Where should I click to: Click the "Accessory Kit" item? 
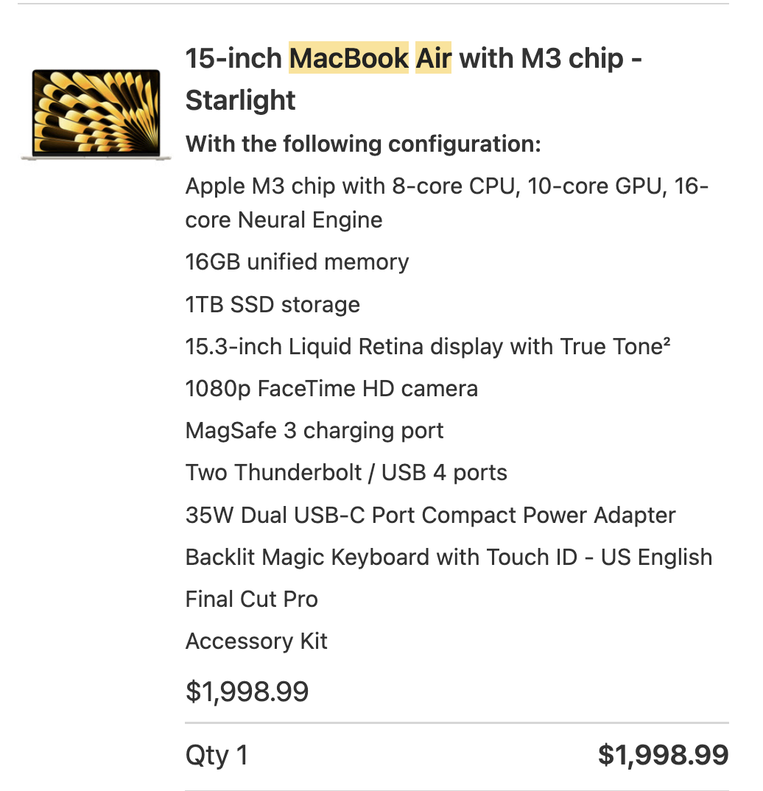click(256, 641)
